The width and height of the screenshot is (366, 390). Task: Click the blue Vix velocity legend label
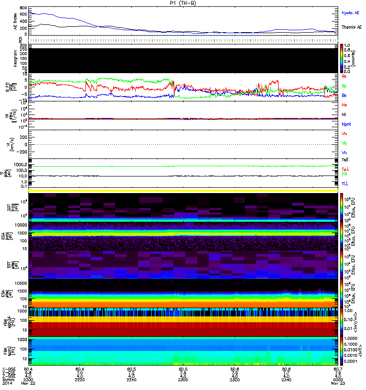point(345,153)
